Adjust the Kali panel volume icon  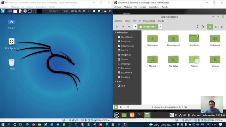(89, 11)
